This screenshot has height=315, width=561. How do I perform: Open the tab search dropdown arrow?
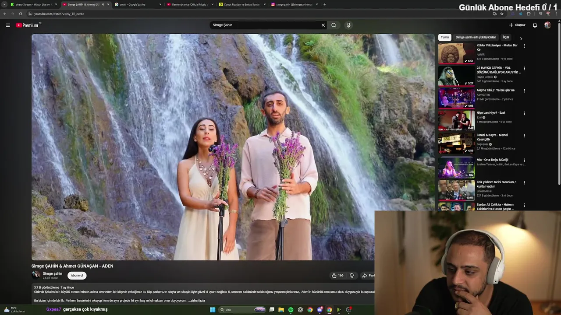point(4,4)
